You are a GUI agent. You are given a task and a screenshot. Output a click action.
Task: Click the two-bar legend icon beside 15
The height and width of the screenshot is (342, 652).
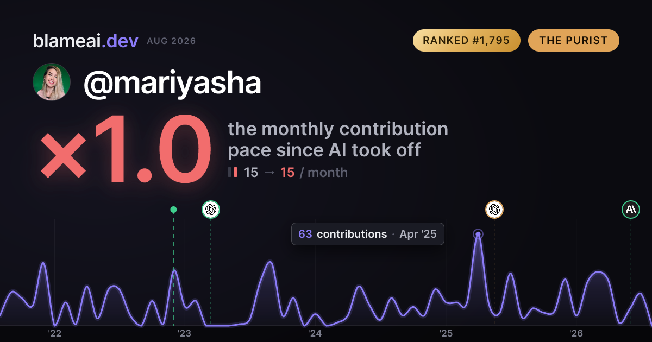pyautogui.click(x=233, y=173)
